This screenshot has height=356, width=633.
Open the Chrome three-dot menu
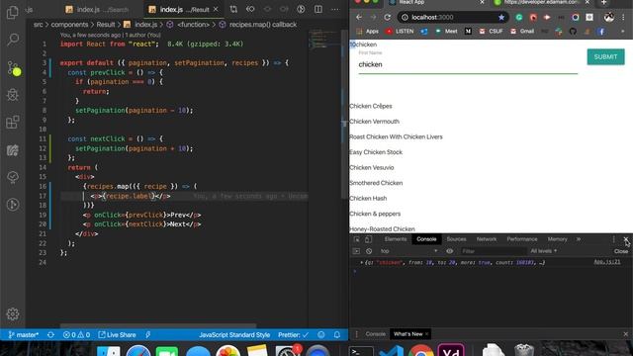pyautogui.click(x=623, y=18)
